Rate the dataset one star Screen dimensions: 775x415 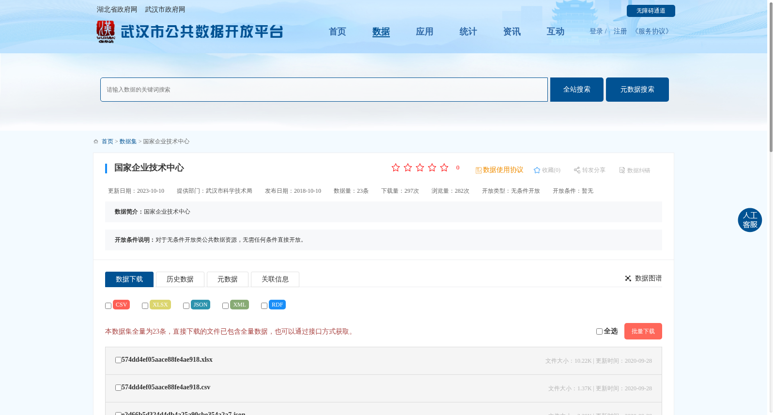coord(396,168)
